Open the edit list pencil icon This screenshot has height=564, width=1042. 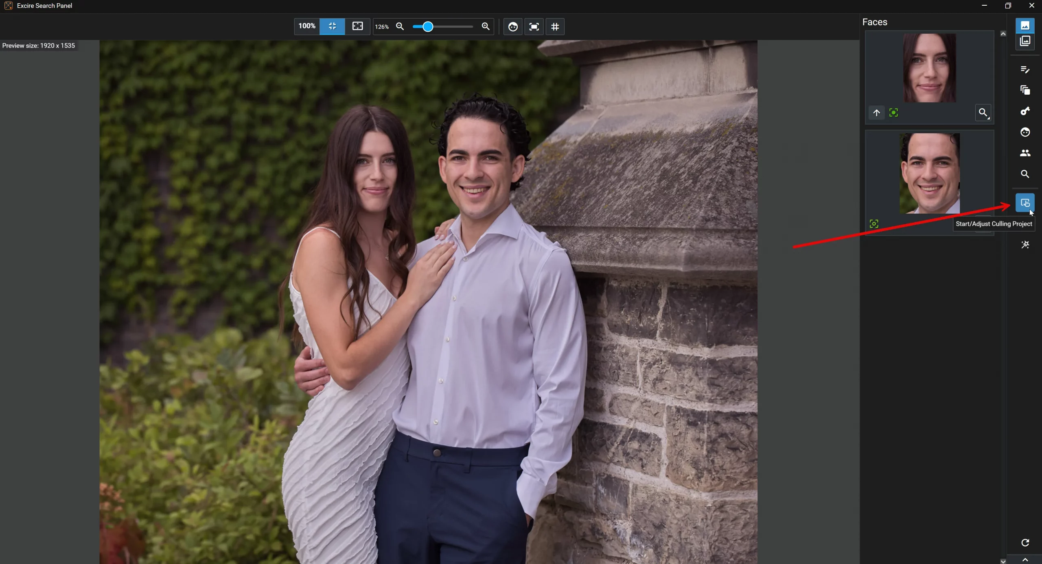point(1024,69)
